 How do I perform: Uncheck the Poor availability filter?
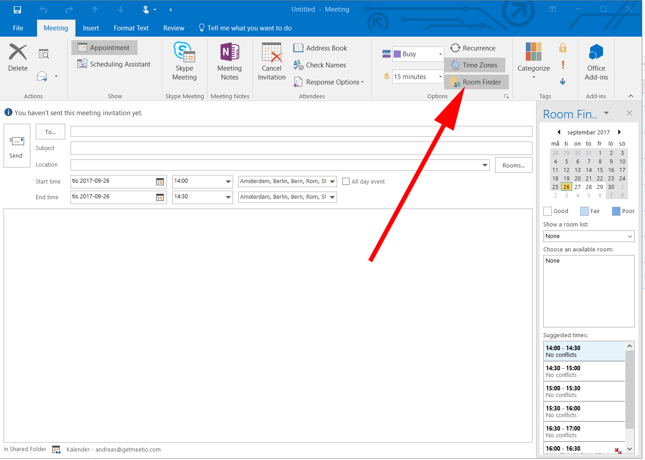pos(614,211)
